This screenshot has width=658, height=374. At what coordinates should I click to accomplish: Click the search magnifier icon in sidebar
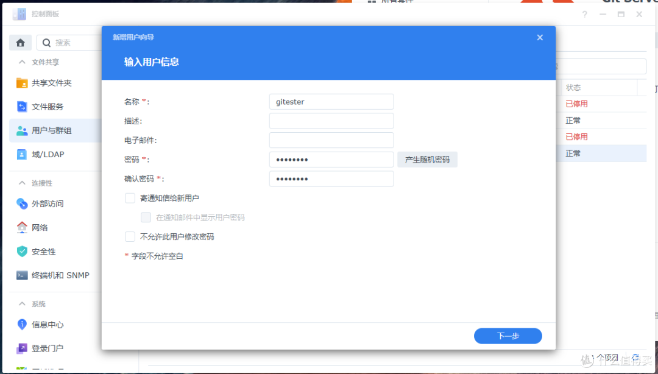pos(46,43)
